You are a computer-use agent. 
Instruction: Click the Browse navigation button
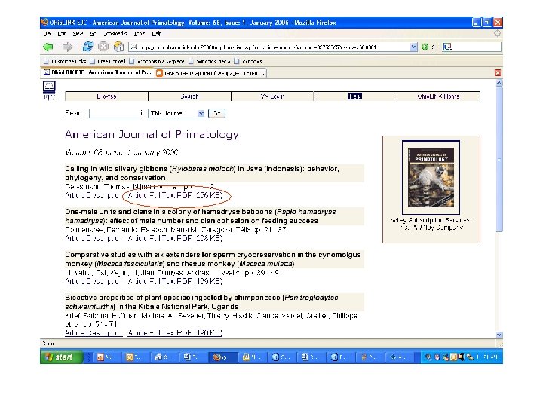[106, 96]
